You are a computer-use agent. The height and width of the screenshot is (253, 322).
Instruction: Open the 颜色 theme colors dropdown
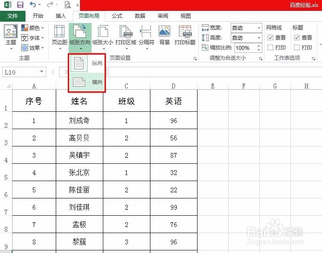(x=33, y=28)
